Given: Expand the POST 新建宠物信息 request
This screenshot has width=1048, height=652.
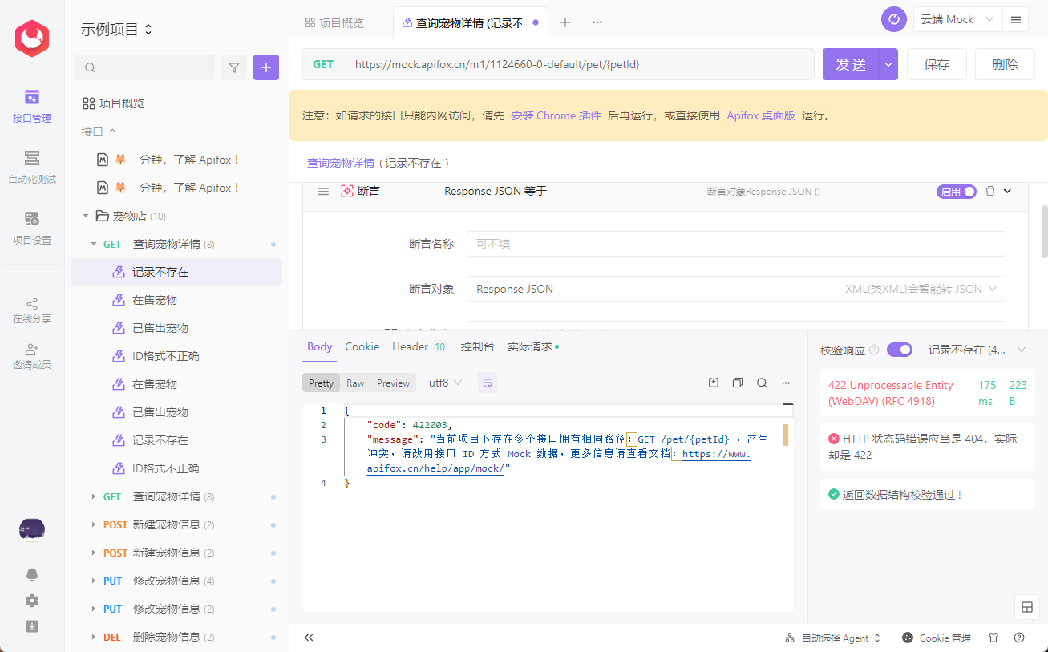Looking at the screenshot, I should tap(94, 524).
